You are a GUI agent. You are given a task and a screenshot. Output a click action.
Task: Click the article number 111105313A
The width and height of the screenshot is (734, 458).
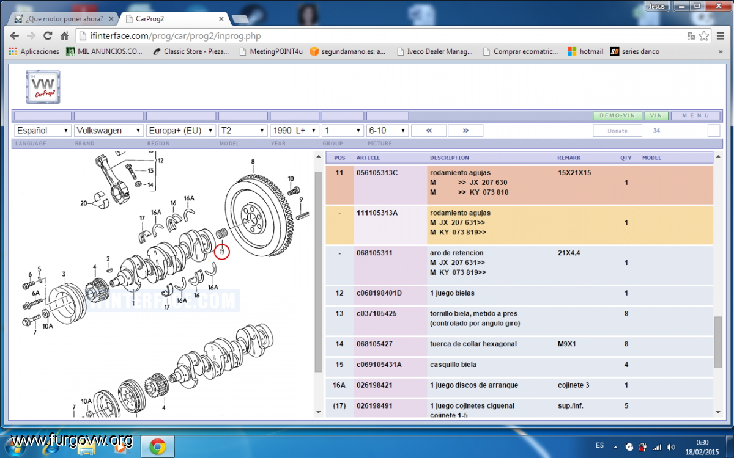point(377,213)
